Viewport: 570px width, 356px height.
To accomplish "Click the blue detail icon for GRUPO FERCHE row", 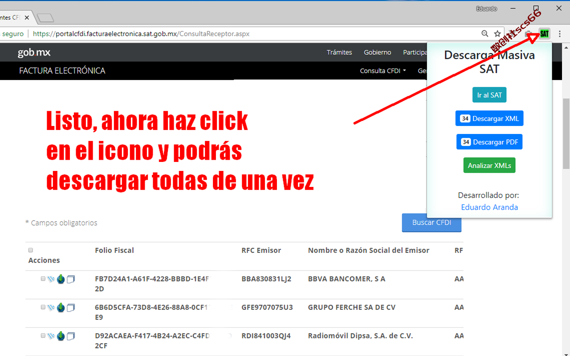I will point(51,307).
